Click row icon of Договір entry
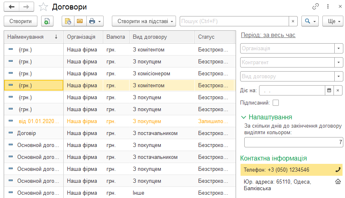The width and height of the screenshot is (345, 198). pyautogui.click(x=11, y=133)
